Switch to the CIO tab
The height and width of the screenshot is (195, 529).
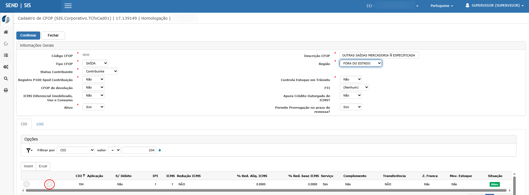click(24, 124)
